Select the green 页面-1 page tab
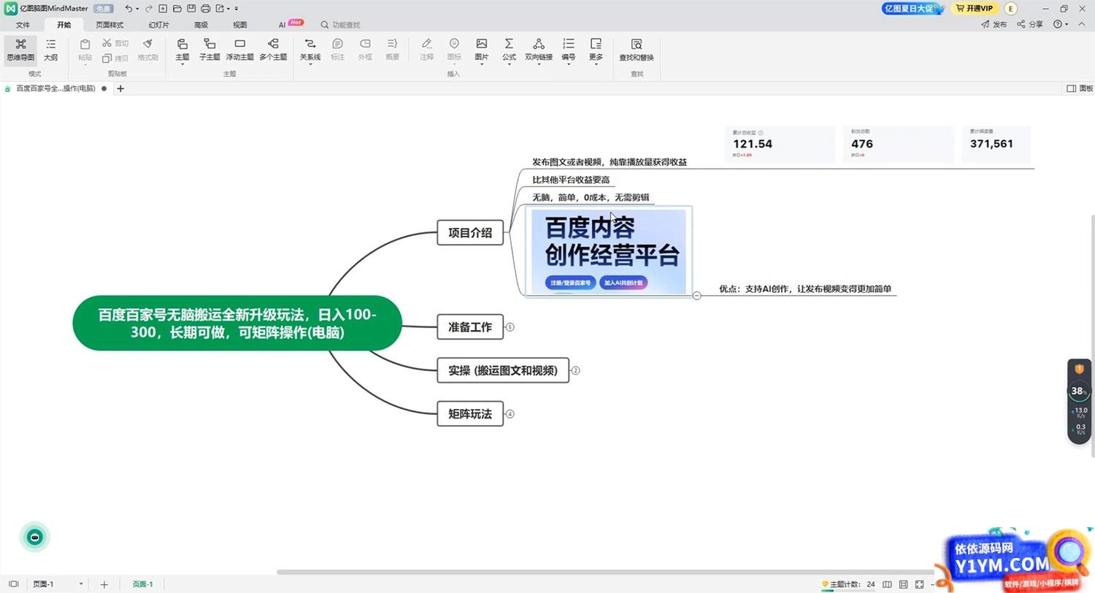This screenshot has width=1095, height=593. click(x=143, y=584)
